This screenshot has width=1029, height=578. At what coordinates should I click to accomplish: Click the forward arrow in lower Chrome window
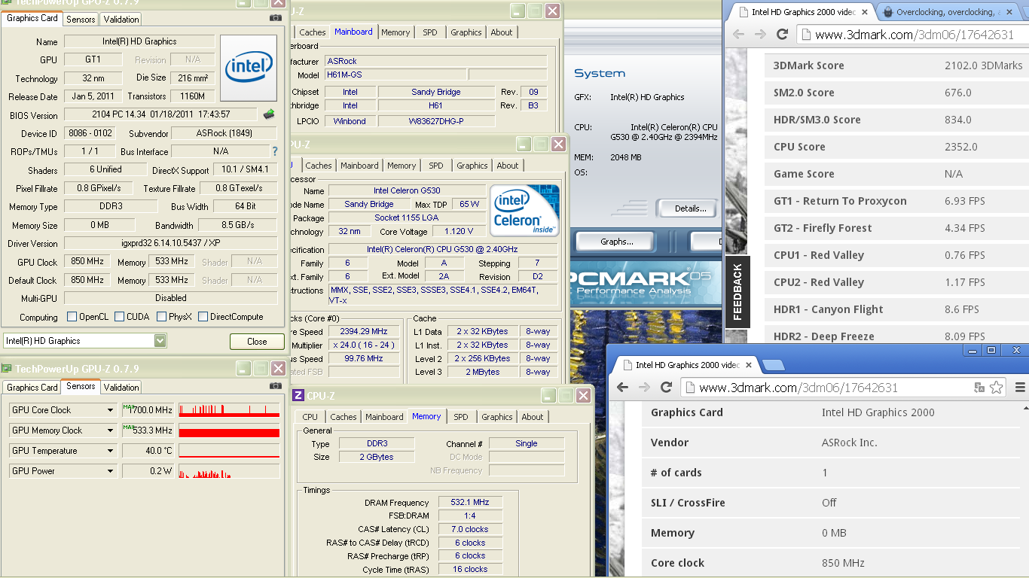coord(644,388)
